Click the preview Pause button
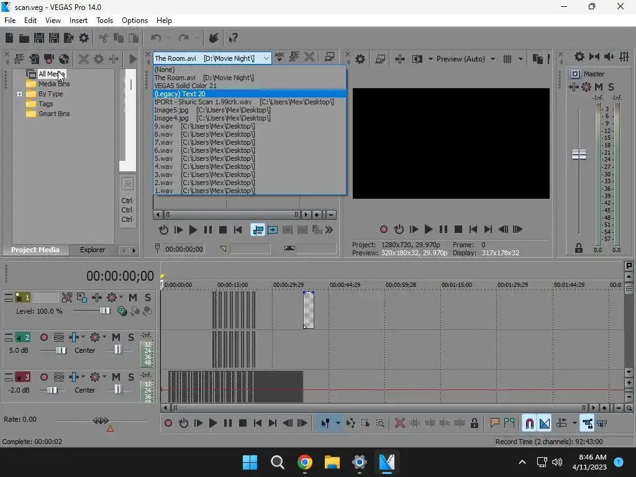This screenshot has width=636, height=477. point(443,230)
